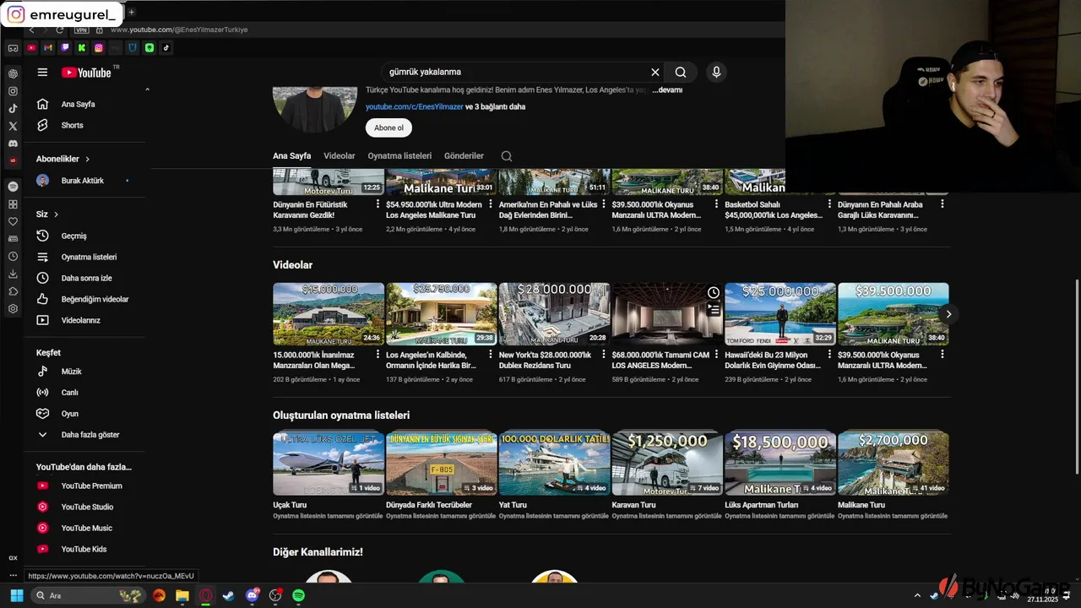Viewport: 1081px width, 608px height.
Task: Open Windows Start menu
Action: [16, 595]
